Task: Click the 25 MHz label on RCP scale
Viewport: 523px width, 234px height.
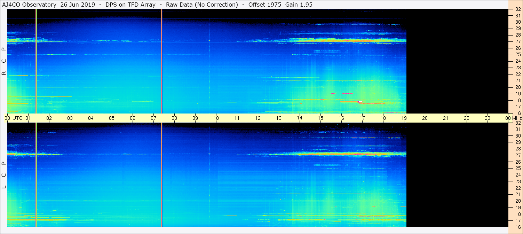Action: (518, 55)
